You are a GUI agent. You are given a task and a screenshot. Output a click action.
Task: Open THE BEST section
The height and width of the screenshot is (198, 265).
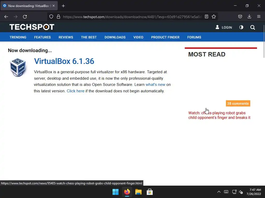click(x=89, y=37)
